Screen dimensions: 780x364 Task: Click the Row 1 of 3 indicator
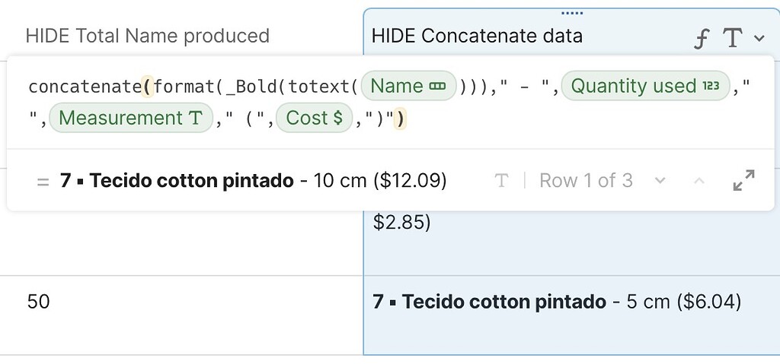(586, 180)
